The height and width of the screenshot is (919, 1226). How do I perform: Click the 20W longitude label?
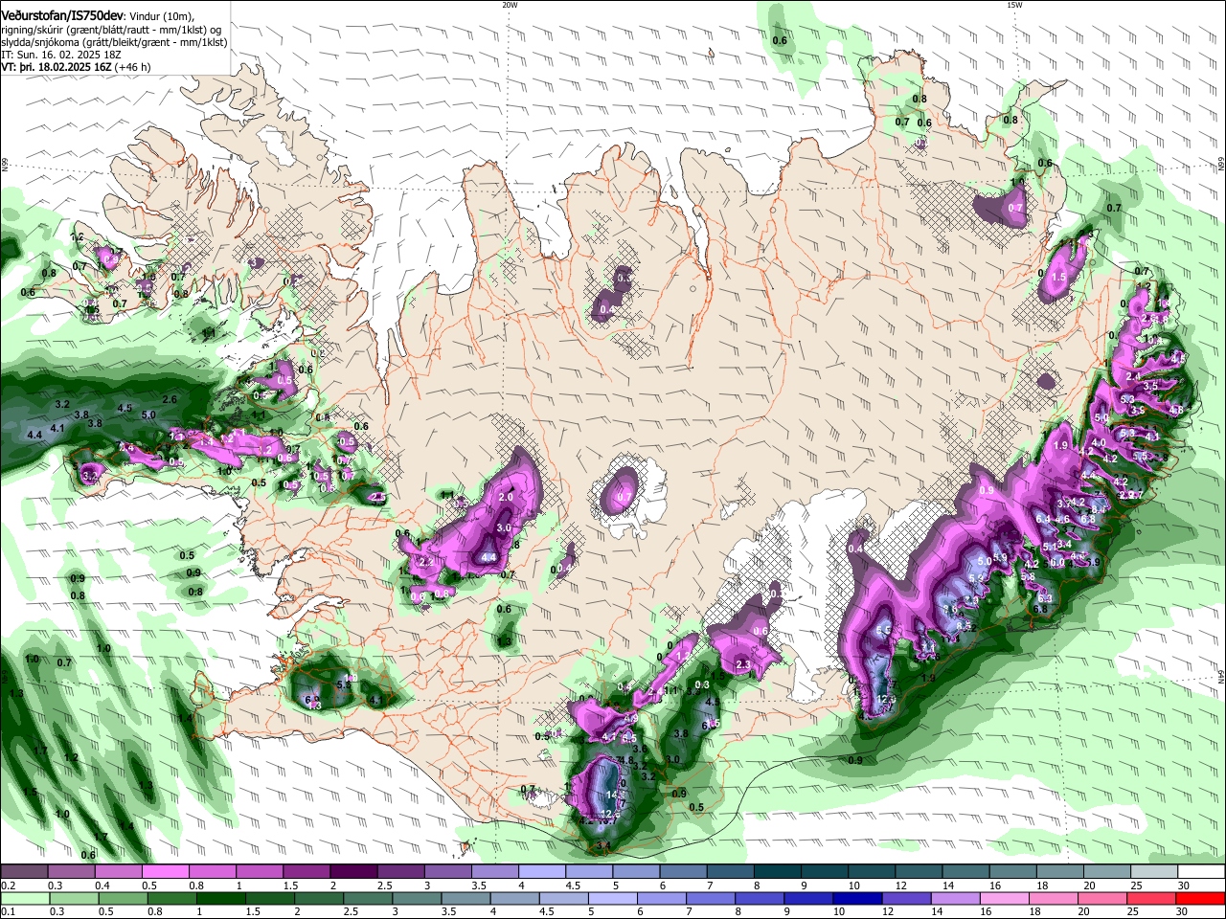(x=510, y=5)
